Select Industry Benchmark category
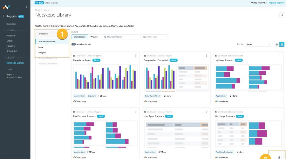This screenshot has width=286, height=159. 48,64
